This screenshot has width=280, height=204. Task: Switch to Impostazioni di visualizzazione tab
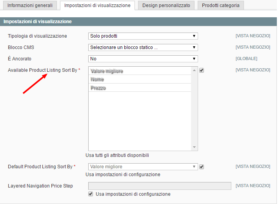point(97,5)
